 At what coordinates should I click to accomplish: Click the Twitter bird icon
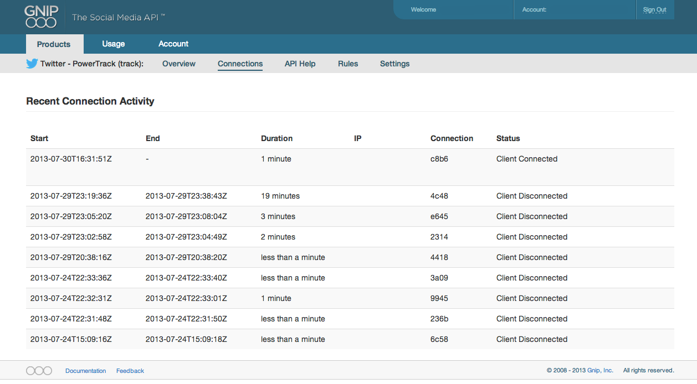click(32, 64)
